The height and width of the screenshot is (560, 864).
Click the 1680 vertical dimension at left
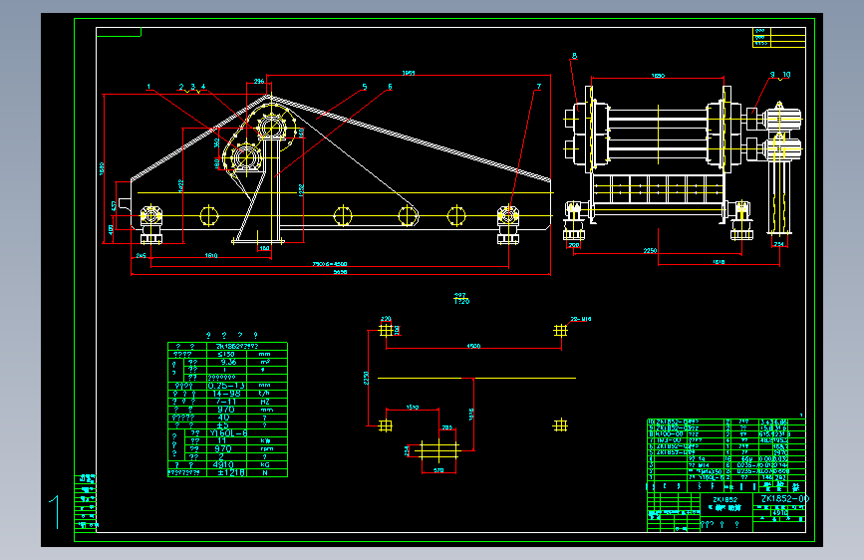coord(102,168)
